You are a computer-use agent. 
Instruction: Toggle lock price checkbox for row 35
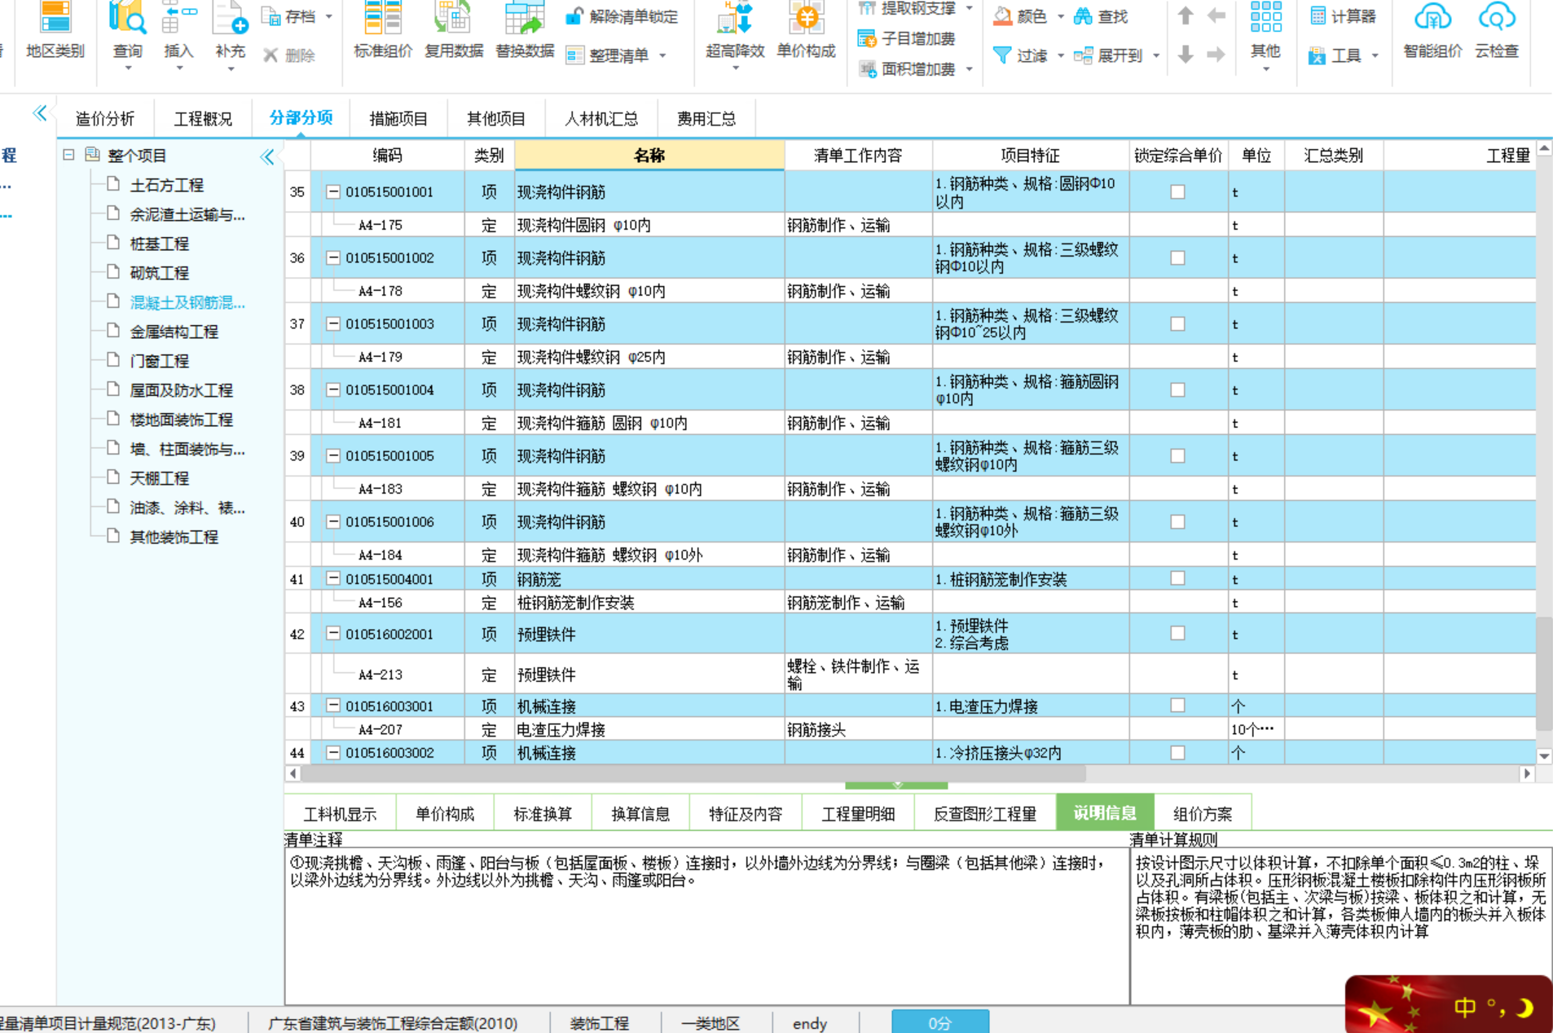pos(1177,192)
